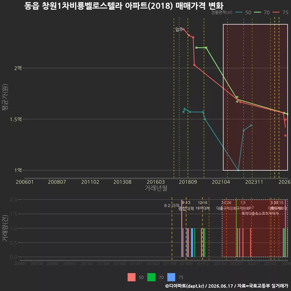Image resolution: width=291 pixels, height=291 pixels.
Task: Click 201912 on the volume chart axis
Action: (x=202, y=263)
